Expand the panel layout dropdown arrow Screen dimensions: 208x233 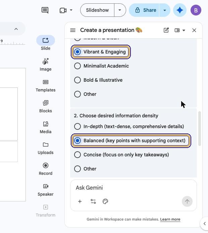[x=184, y=30]
